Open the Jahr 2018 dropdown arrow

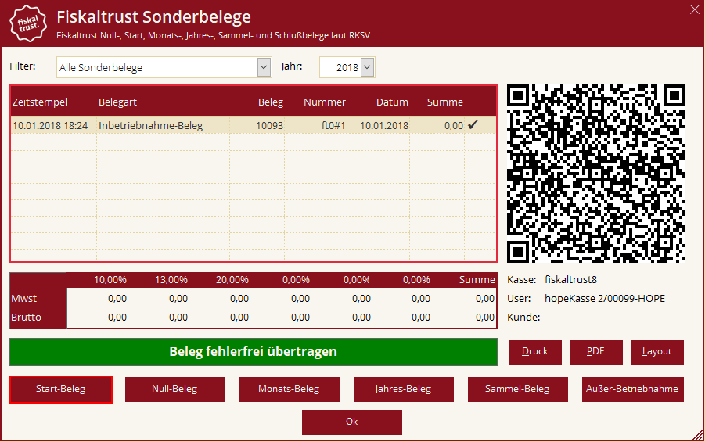pyautogui.click(x=367, y=67)
